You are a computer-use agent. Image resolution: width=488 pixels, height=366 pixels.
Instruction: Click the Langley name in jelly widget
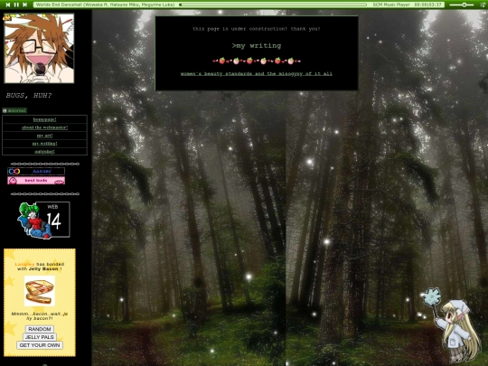point(24,264)
